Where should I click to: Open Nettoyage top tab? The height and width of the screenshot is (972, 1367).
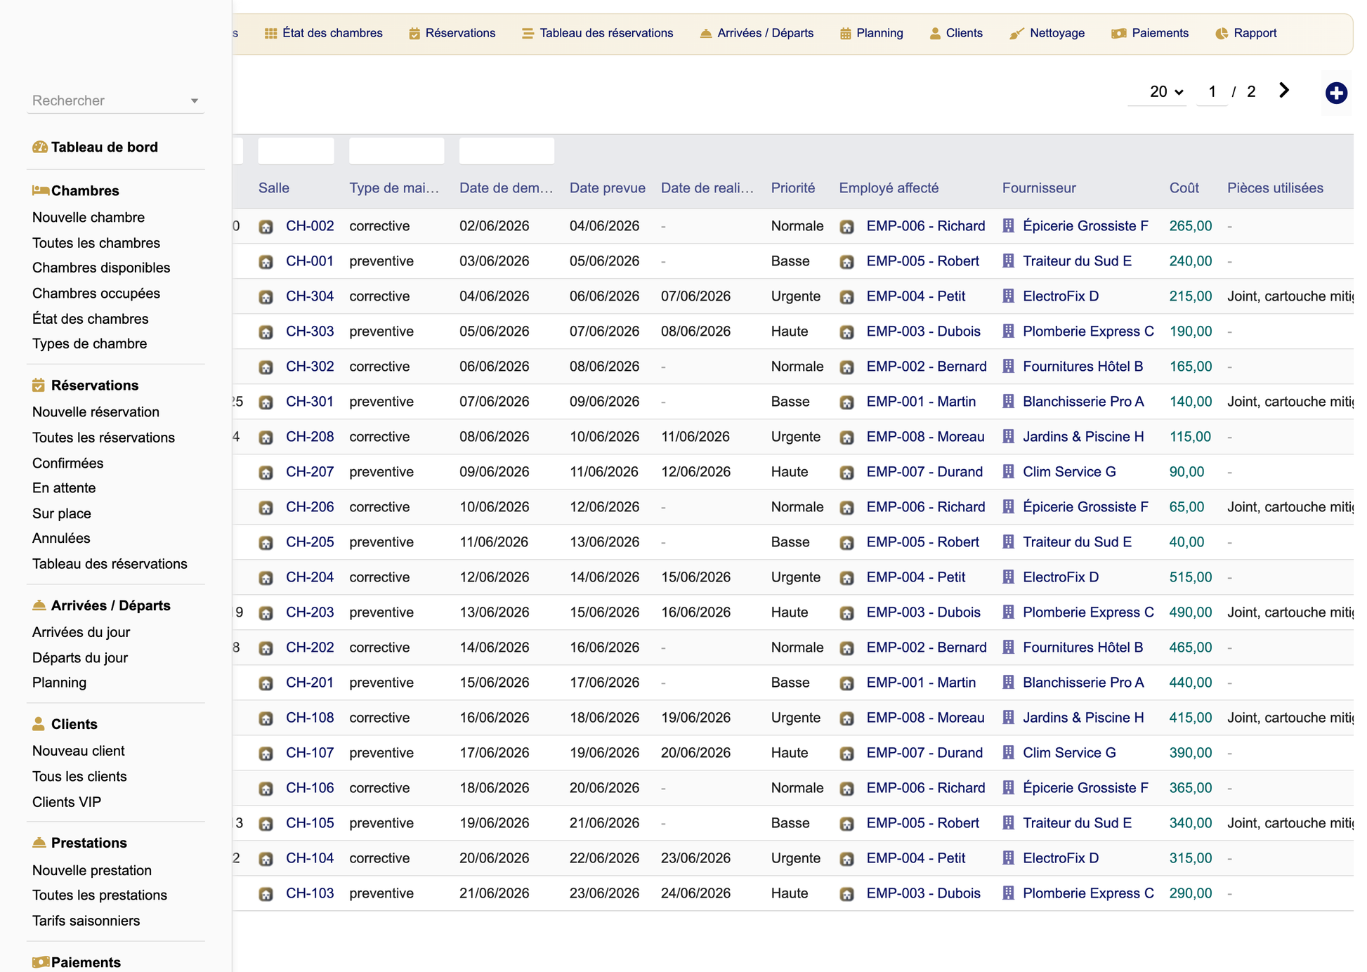(x=1047, y=33)
